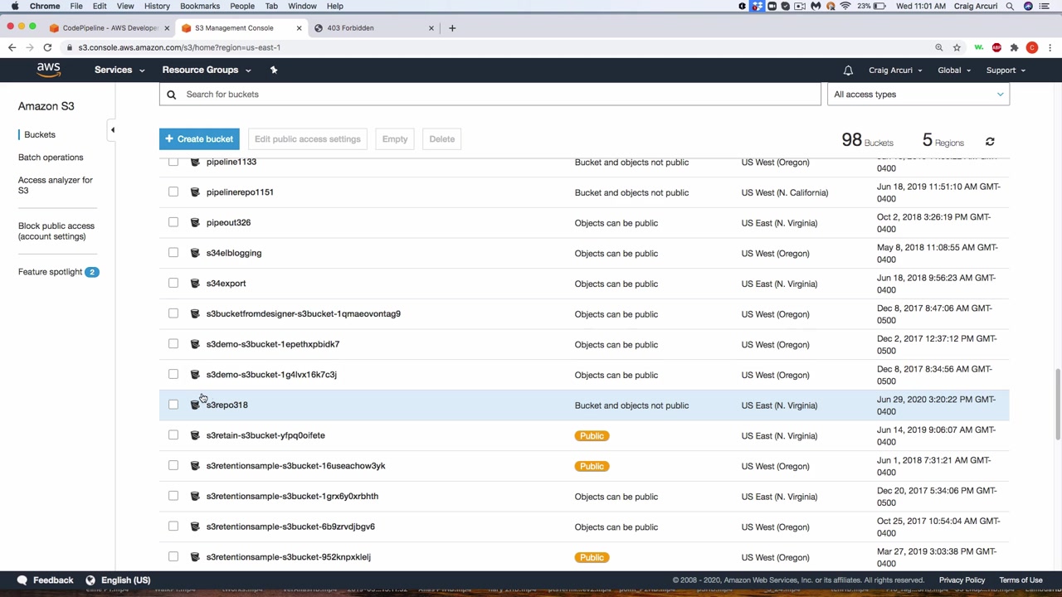
Task: Refresh the bucket list with the reload icon
Action: coord(990,142)
